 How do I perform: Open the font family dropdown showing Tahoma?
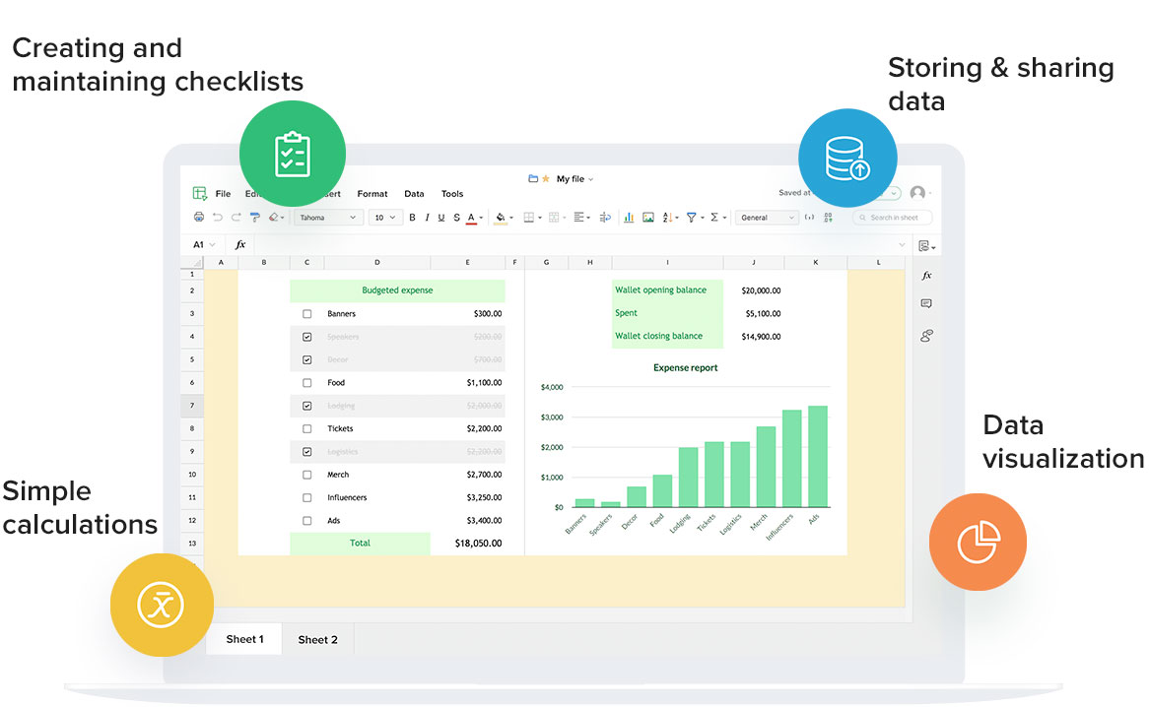tap(328, 217)
